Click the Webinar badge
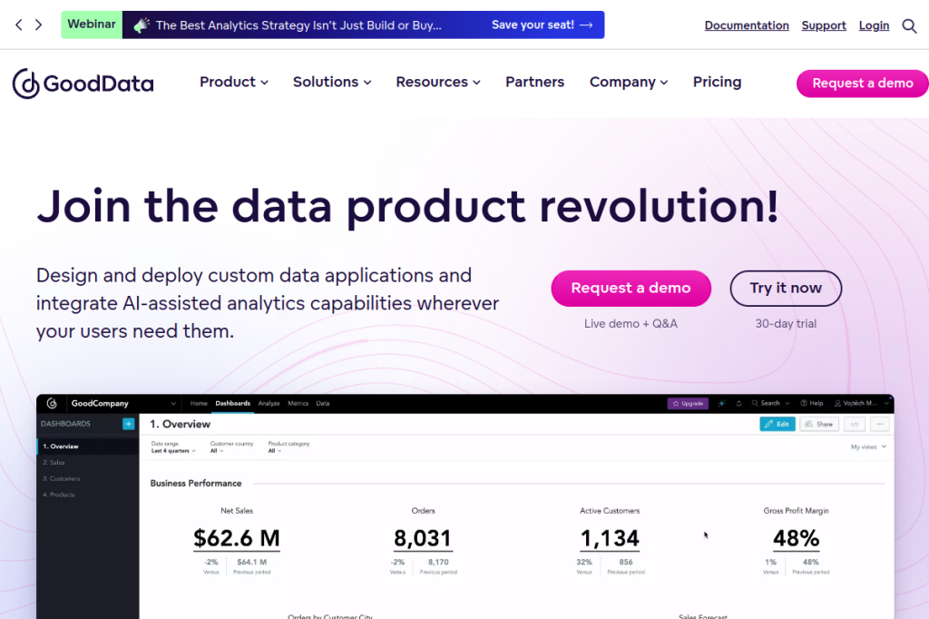Screen dimensions: 929x619 click(92, 25)
